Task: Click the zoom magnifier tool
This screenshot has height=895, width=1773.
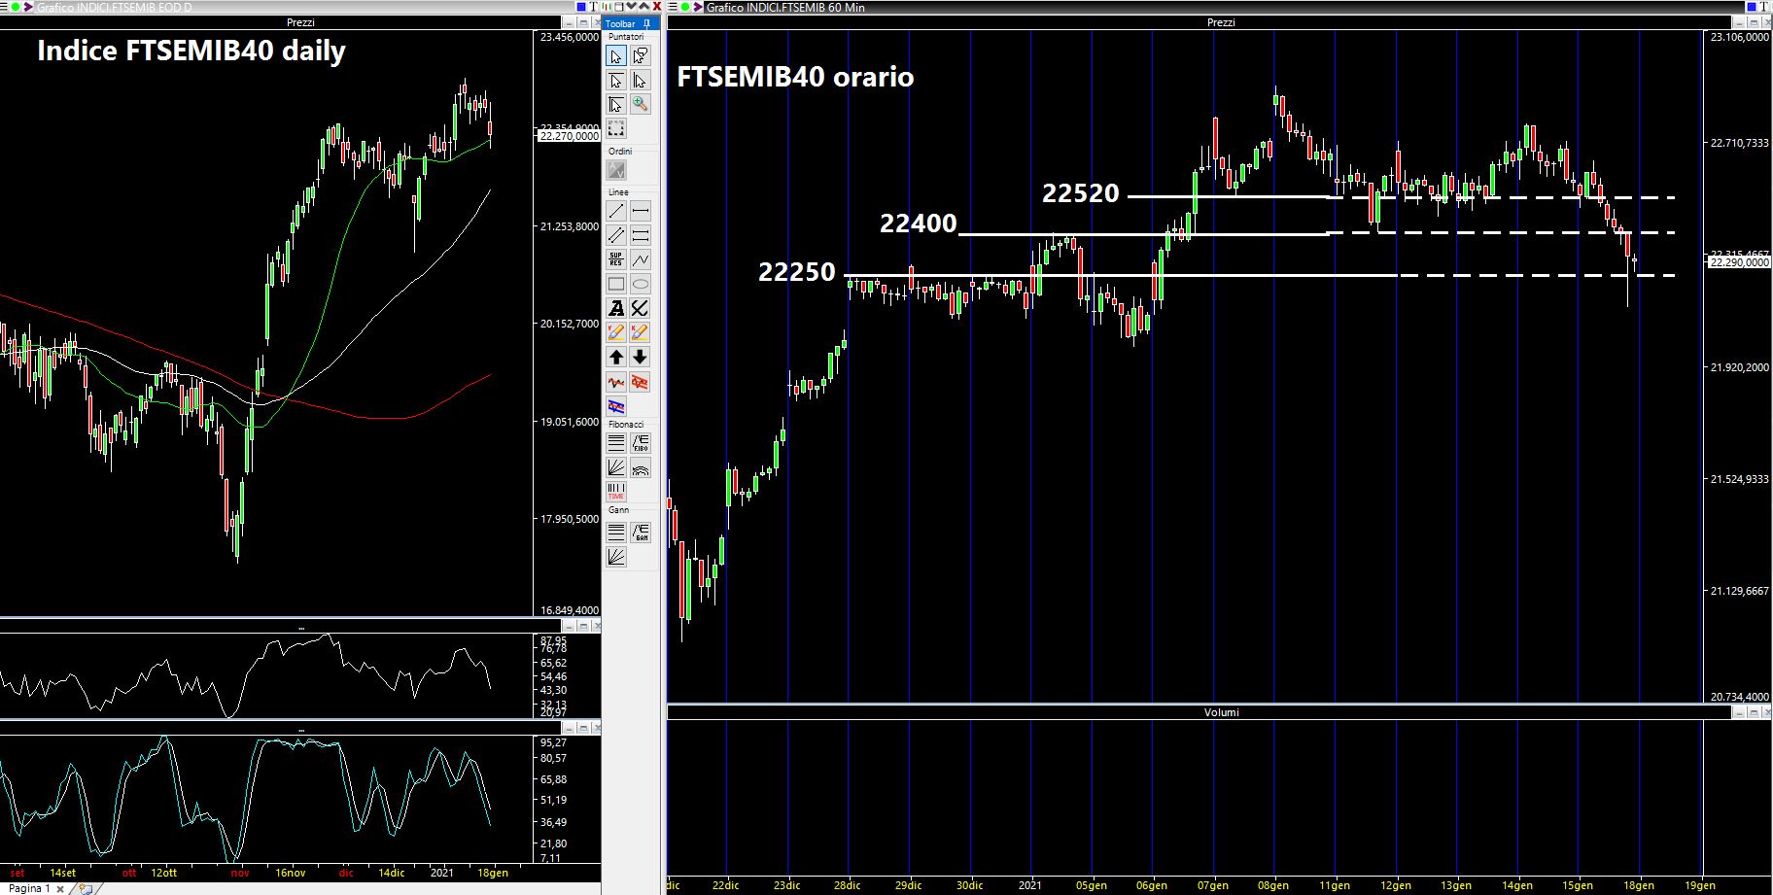Action: click(640, 104)
